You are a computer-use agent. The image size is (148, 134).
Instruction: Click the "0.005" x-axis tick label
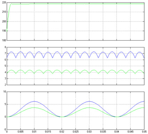pyautogui.click(x=21, y=132)
